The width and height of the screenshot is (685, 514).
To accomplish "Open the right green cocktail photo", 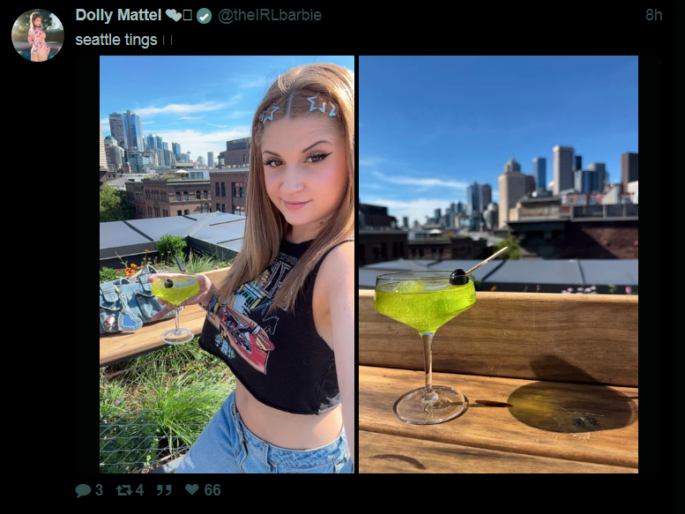I will pos(498,264).
